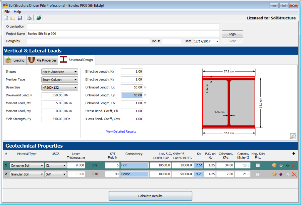Open color palette icon for Granular Soil row
The image size is (301, 205).
[x=274, y=174]
